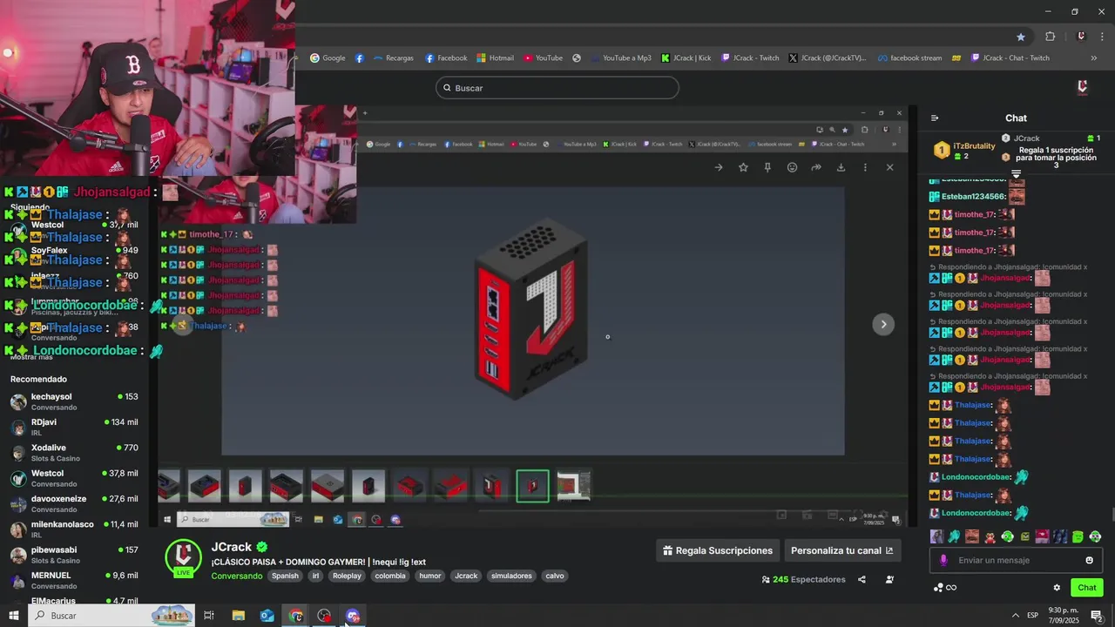Viewport: 1115px width, 627px height.
Task: Click the purple microphone icon in chat input
Action: point(943,560)
